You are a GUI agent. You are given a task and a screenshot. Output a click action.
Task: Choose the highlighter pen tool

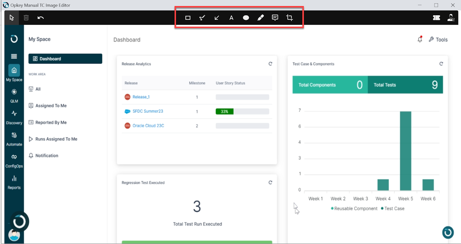point(260,18)
